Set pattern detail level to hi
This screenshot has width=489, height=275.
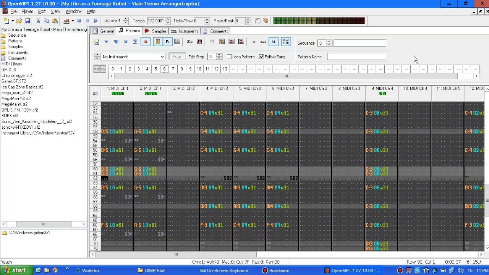(x=274, y=42)
